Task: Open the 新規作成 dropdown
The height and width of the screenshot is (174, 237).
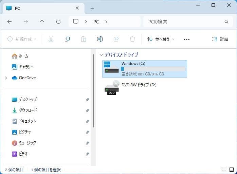Action: (x=22, y=39)
